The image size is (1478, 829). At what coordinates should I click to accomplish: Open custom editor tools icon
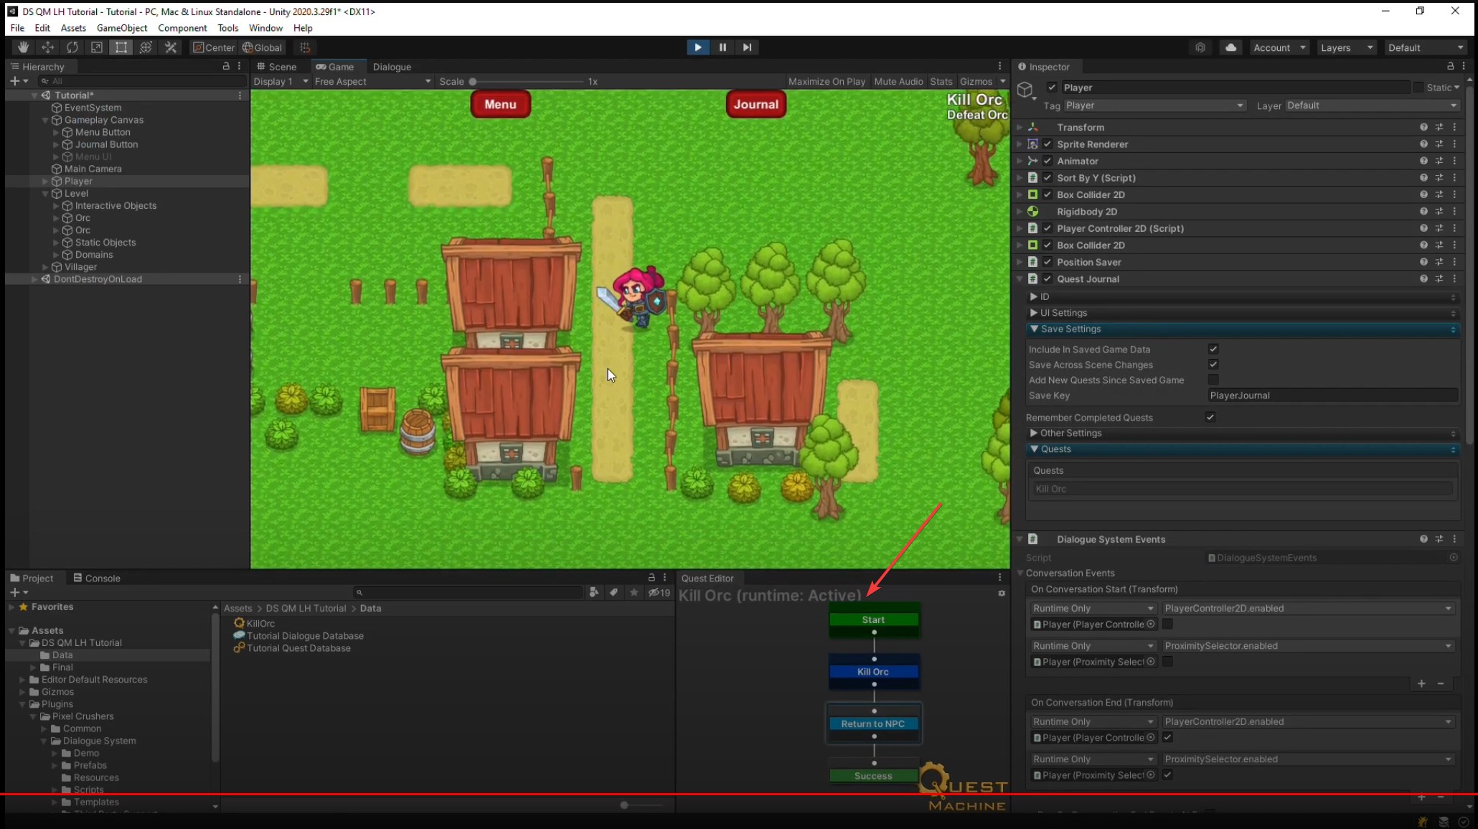(x=171, y=47)
